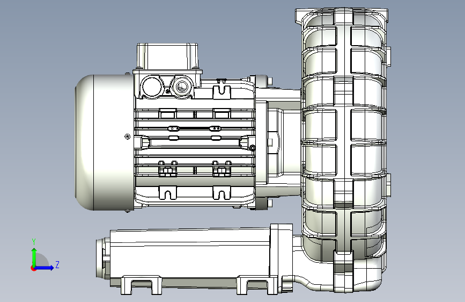Select the silencer tube below the motor
Image resolution: width=465 pixels, height=302 pixels.
[x=190, y=257]
